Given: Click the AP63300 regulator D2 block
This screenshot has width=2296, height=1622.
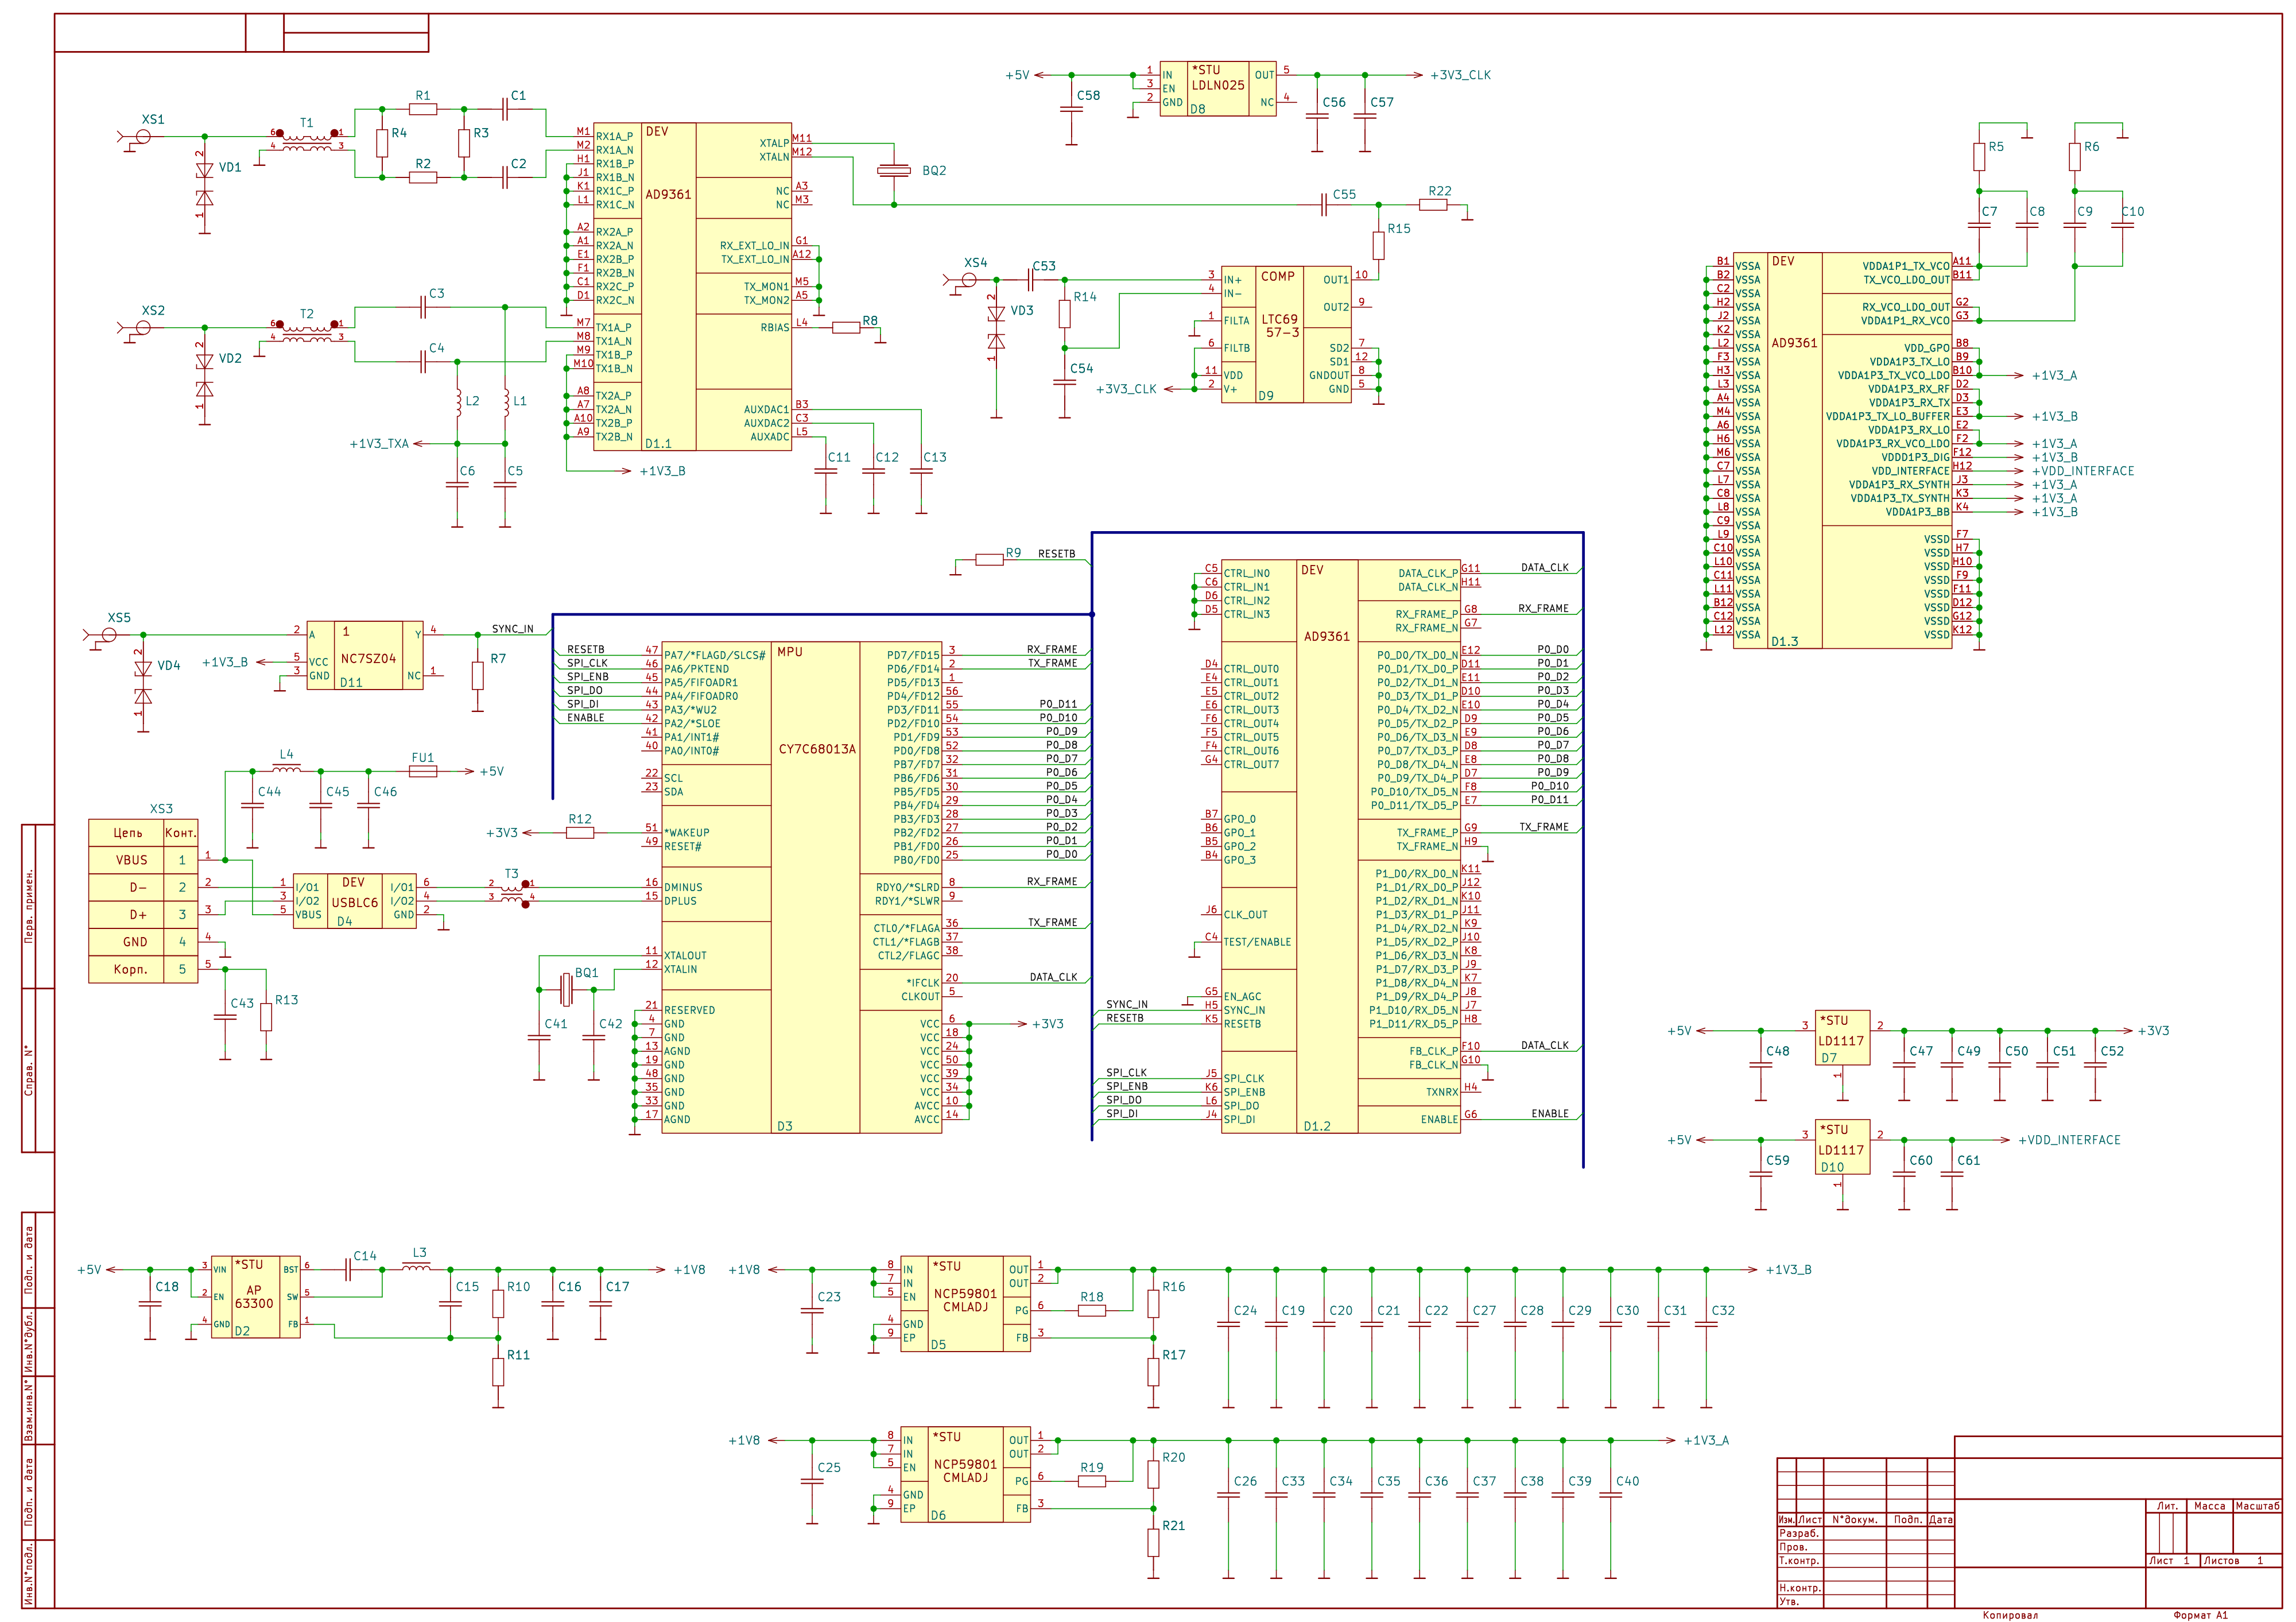Looking at the screenshot, I should tap(255, 1297).
